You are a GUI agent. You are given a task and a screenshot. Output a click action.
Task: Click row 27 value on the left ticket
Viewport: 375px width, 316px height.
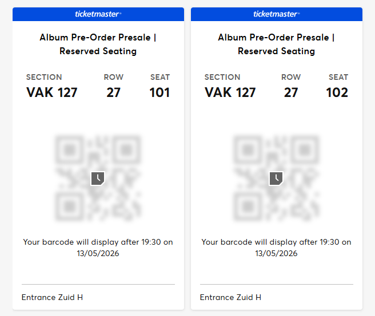click(114, 92)
